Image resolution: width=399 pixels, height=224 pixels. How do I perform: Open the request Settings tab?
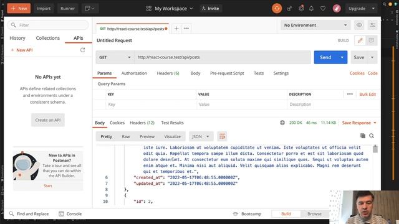(281, 73)
